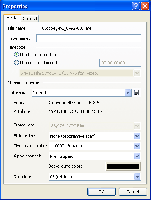Focus the Tape name input field
The height and width of the screenshot is (200, 151).
[x=89, y=38]
